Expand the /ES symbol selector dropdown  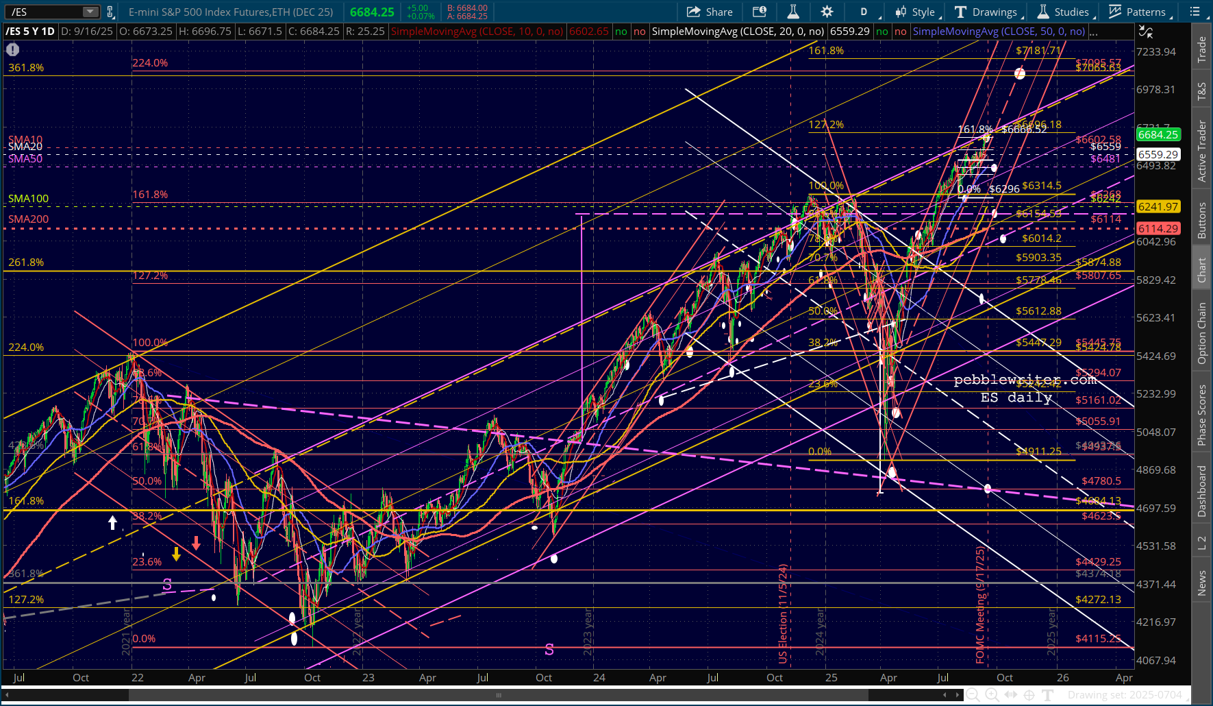pyautogui.click(x=90, y=12)
